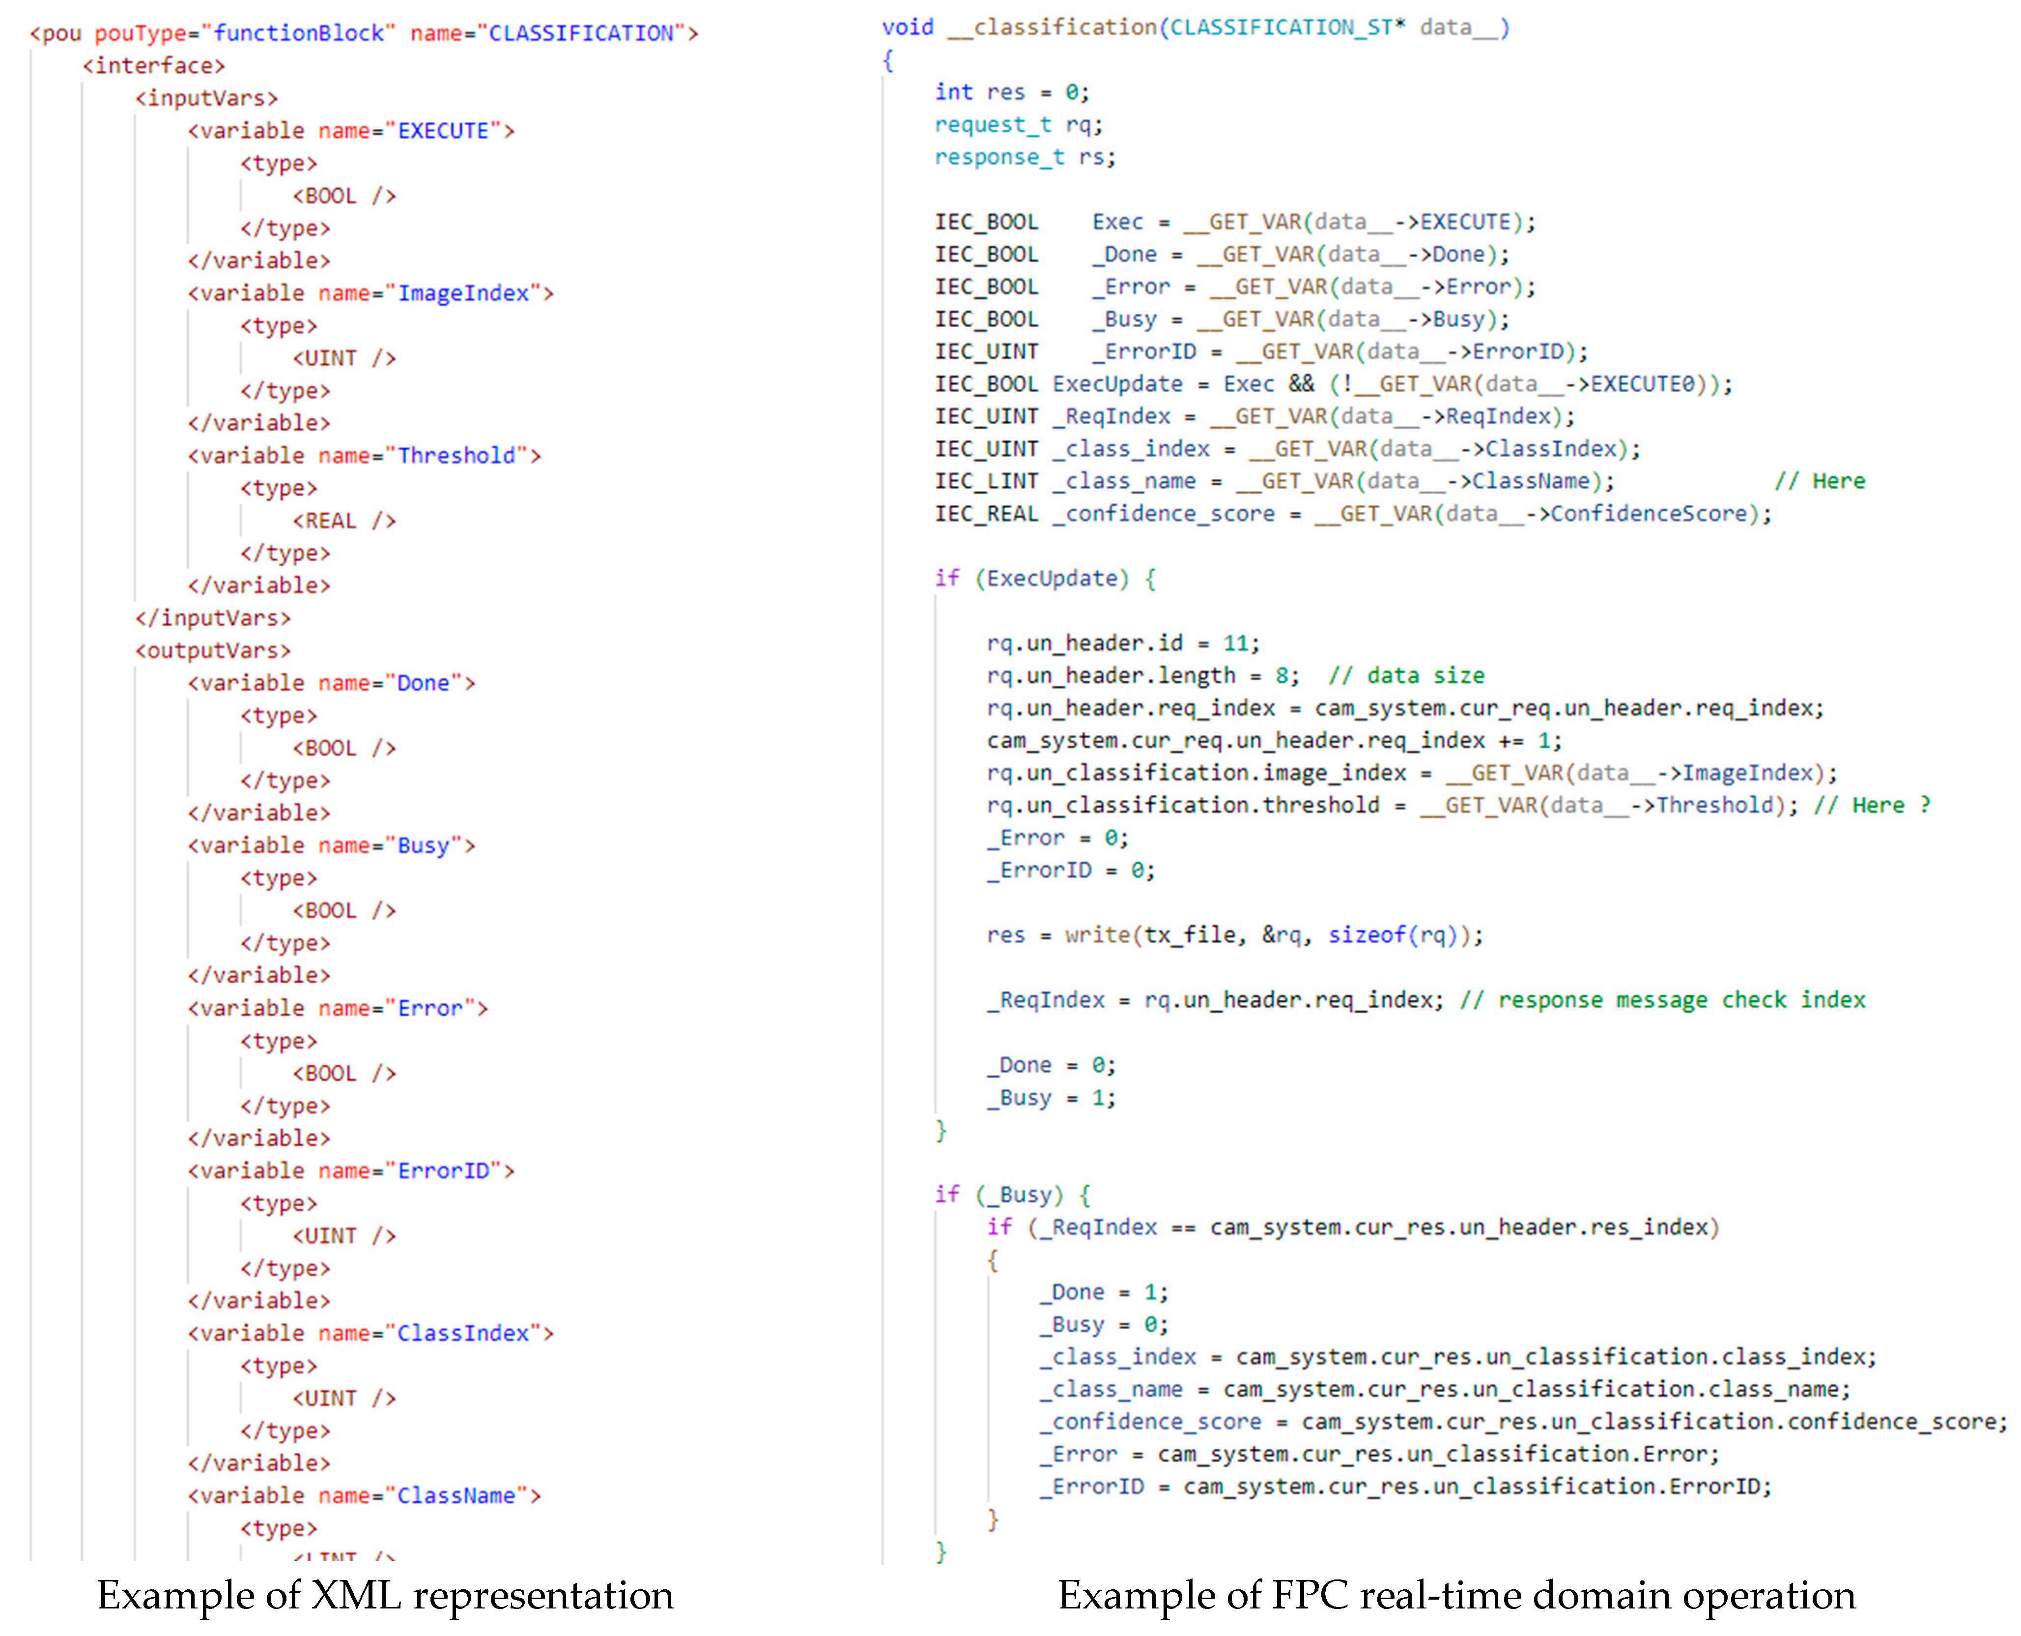Click the 'Example of XML representation' caption

coord(385,1595)
